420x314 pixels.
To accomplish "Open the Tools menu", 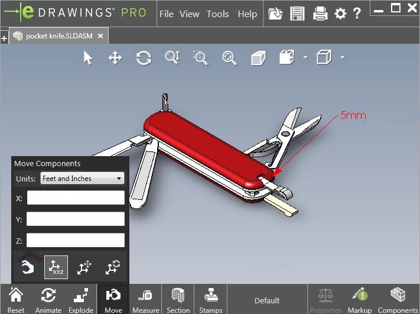I will (x=217, y=14).
